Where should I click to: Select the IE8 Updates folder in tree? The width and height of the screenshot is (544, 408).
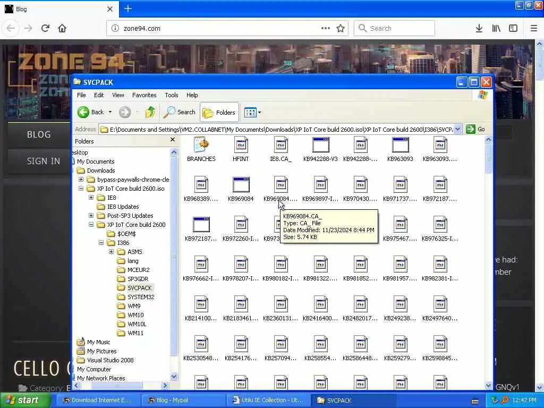coord(123,207)
